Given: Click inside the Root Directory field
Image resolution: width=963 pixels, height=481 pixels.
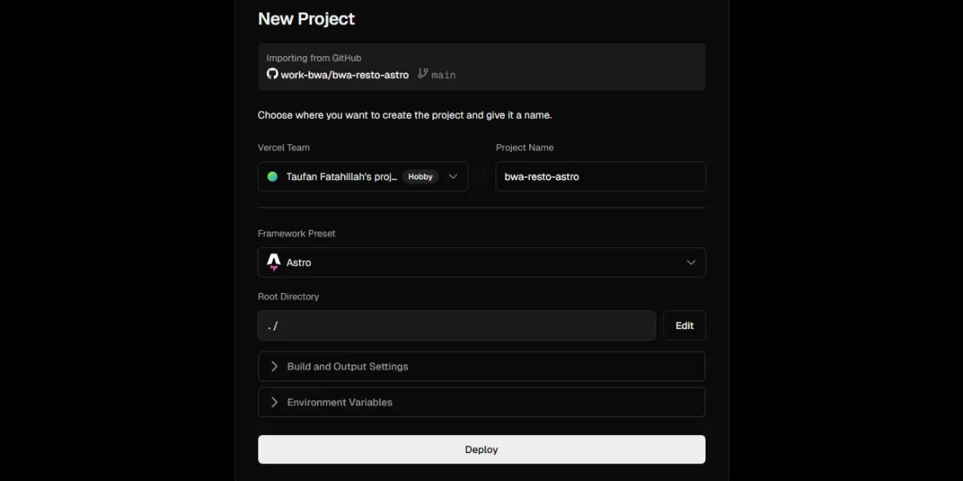Looking at the screenshot, I should tap(457, 325).
